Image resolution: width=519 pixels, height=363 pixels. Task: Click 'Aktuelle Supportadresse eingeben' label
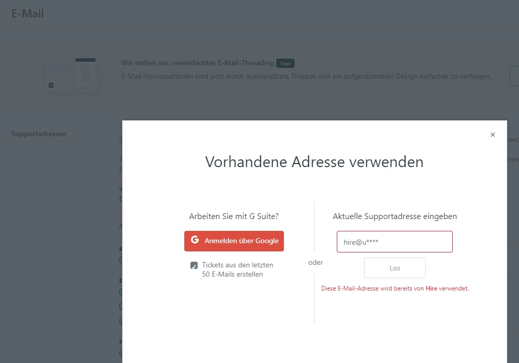pyautogui.click(x=395, y=216)
